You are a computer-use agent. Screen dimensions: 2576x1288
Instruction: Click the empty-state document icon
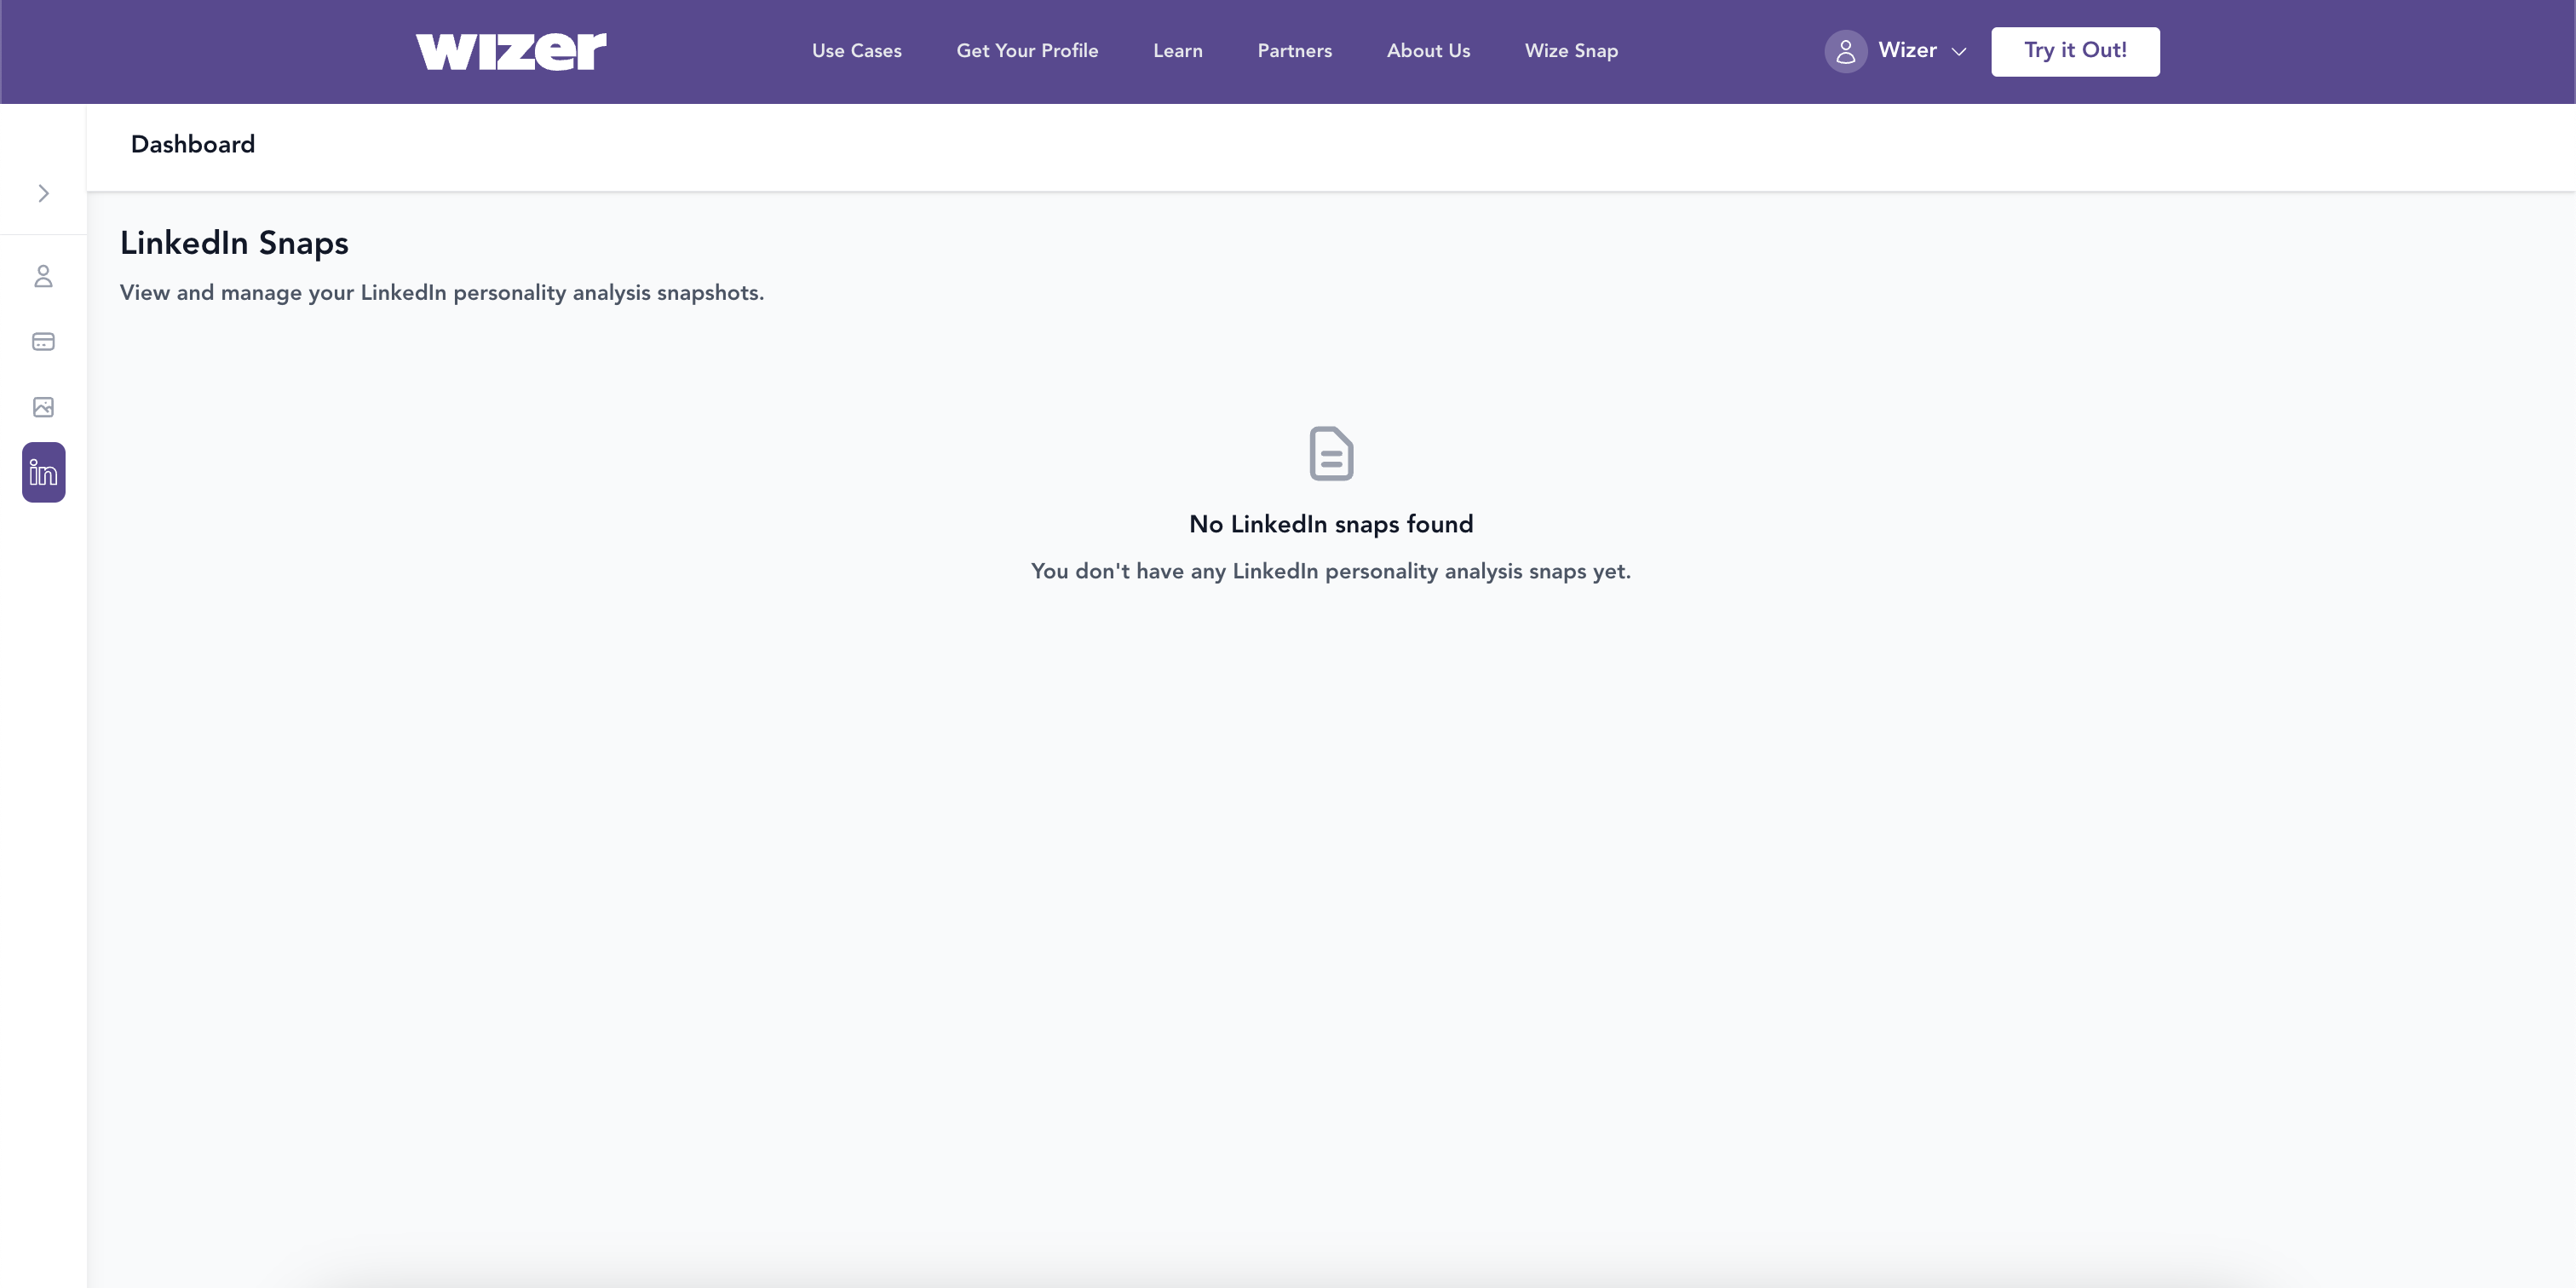pos(1330,454)
